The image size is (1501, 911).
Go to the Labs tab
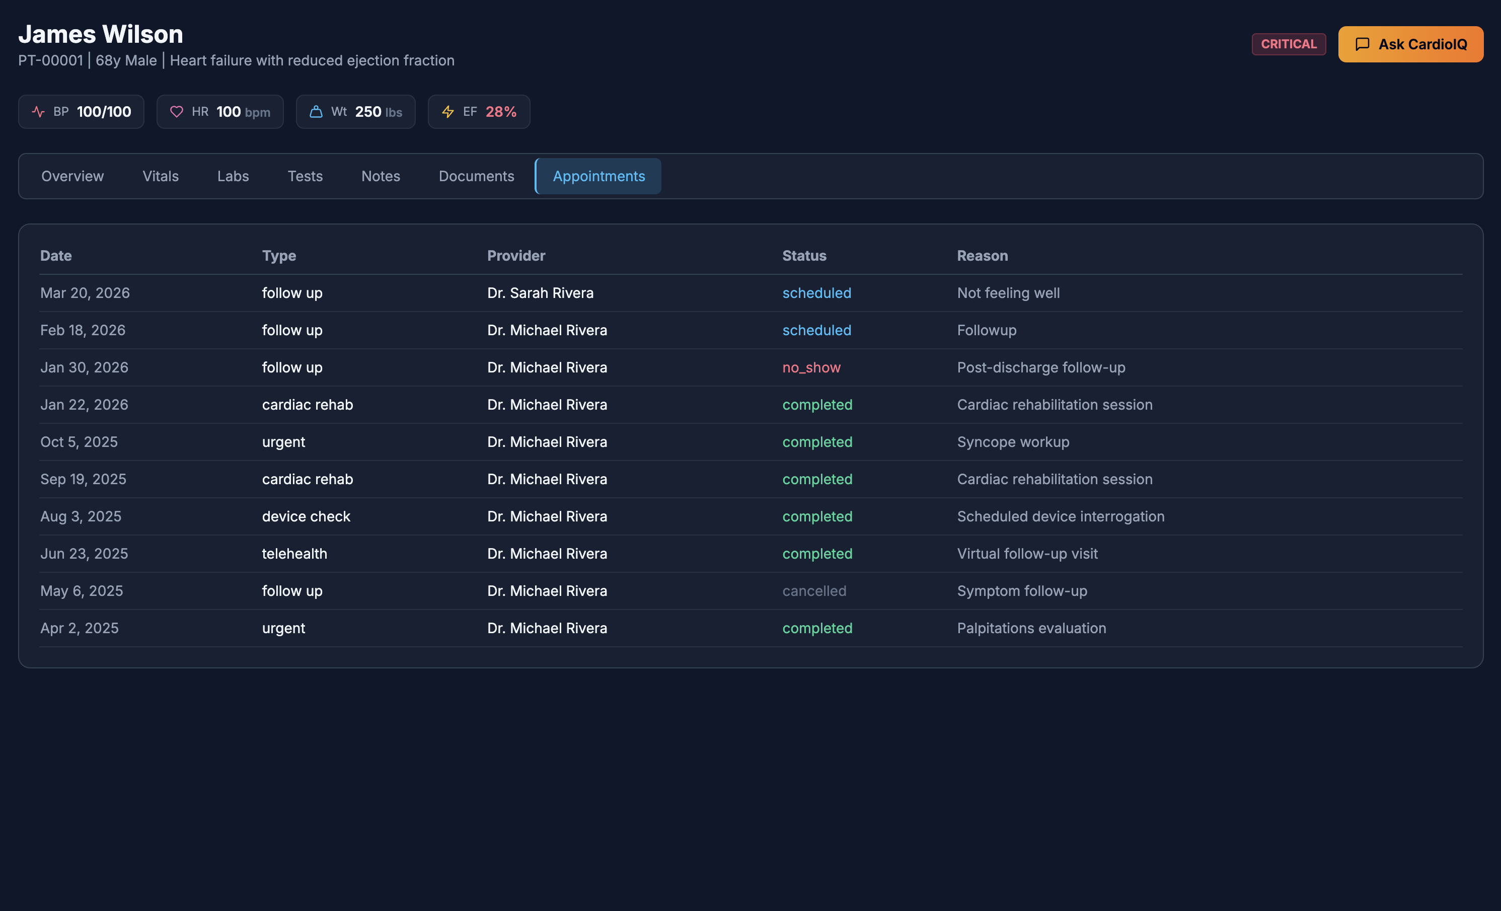point(233,177)
